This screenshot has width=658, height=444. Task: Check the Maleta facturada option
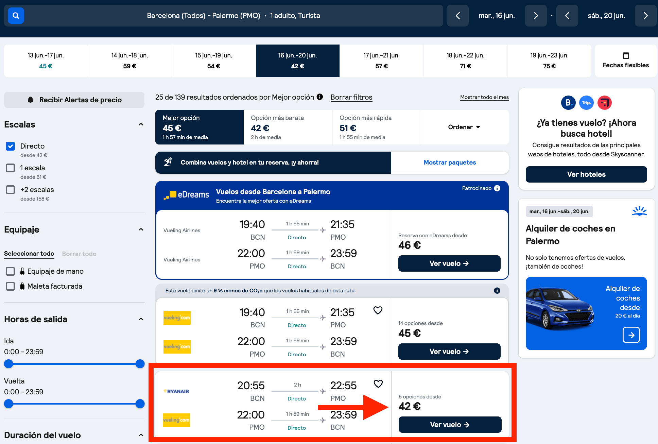11,286
